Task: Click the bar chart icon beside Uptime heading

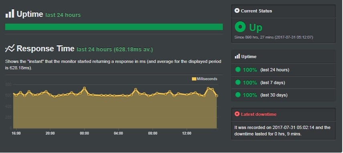Action: pos(10,14)
